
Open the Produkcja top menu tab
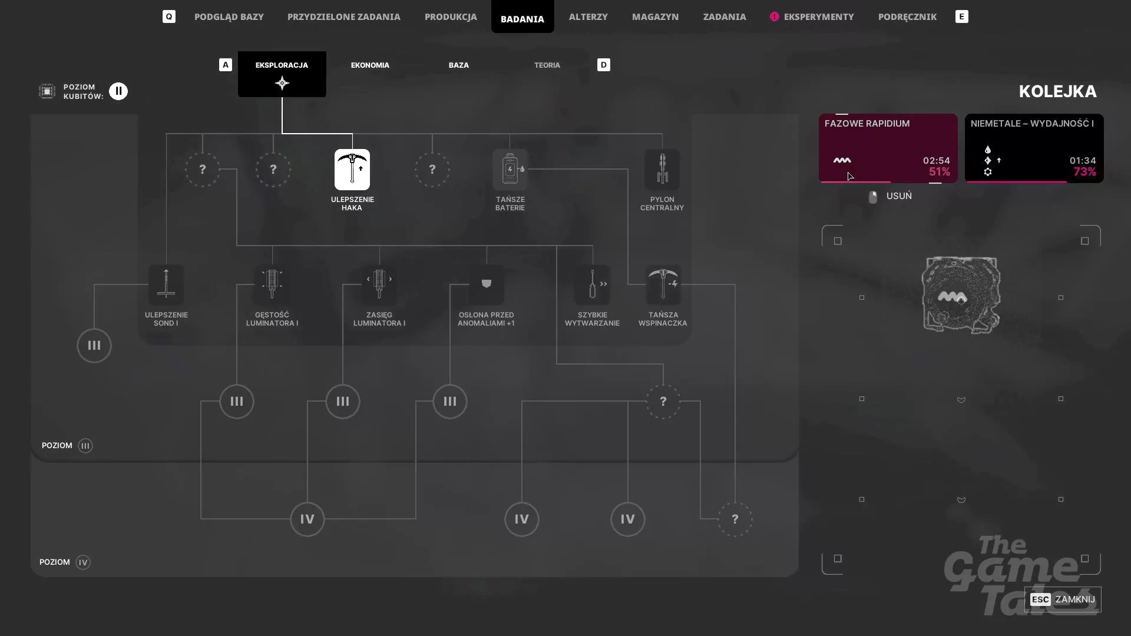tap(451, 16)
